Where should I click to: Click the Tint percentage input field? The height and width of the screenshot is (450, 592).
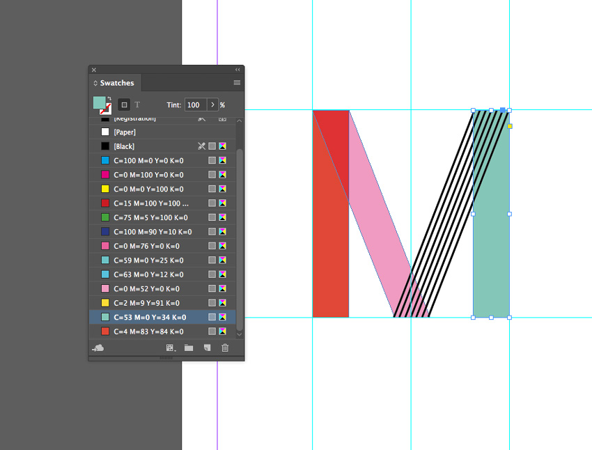click(196, 105)
